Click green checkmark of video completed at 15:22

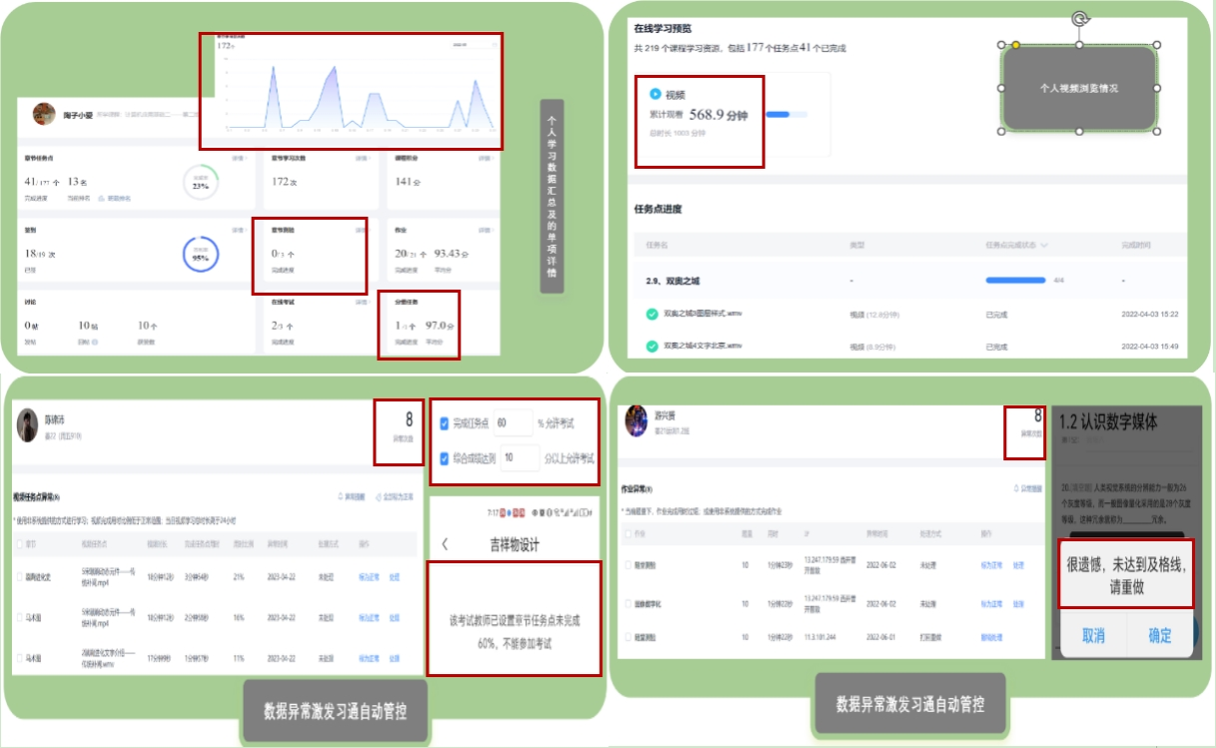pyautogui.click(x=651, y=314)
